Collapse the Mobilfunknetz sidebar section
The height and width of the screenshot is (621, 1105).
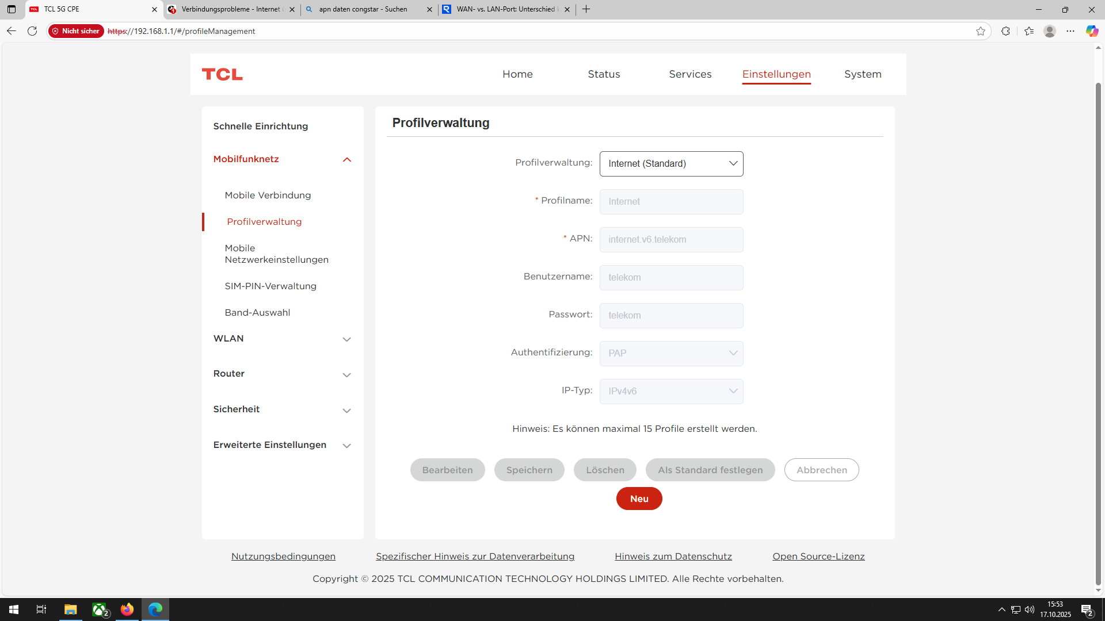pyautogui.click(x=346, y=160)
